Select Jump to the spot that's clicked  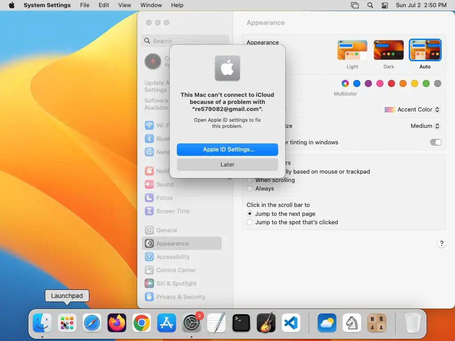(249, 222)
